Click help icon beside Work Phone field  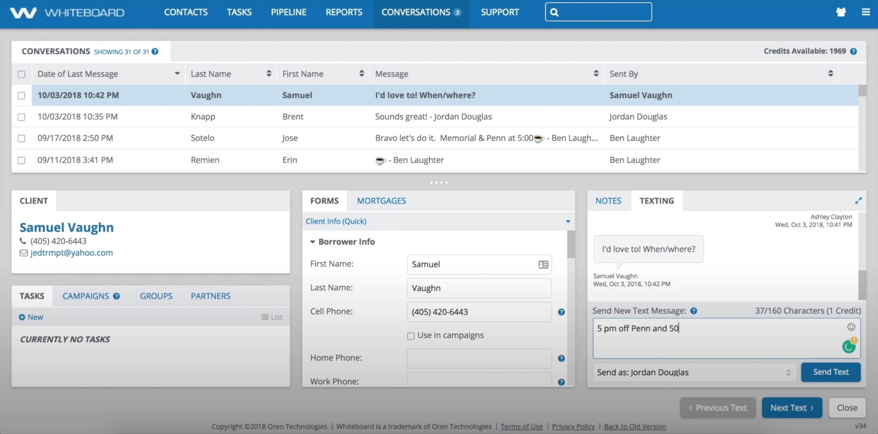click(x=561, y=382)
